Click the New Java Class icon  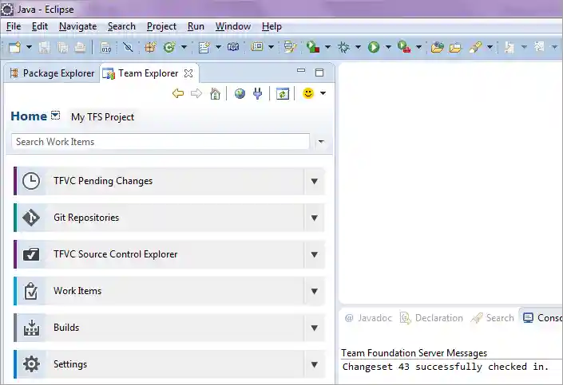coord(169,47)
